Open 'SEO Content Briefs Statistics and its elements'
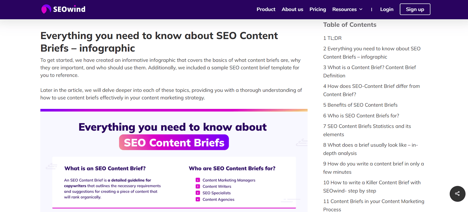 click(x=367, y=130)
